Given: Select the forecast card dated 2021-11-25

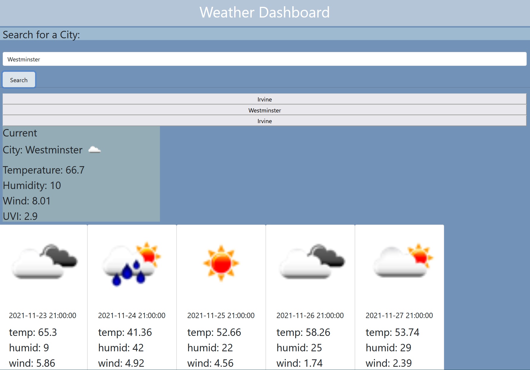Looking at the screenshot, I should tap(221, 297).
